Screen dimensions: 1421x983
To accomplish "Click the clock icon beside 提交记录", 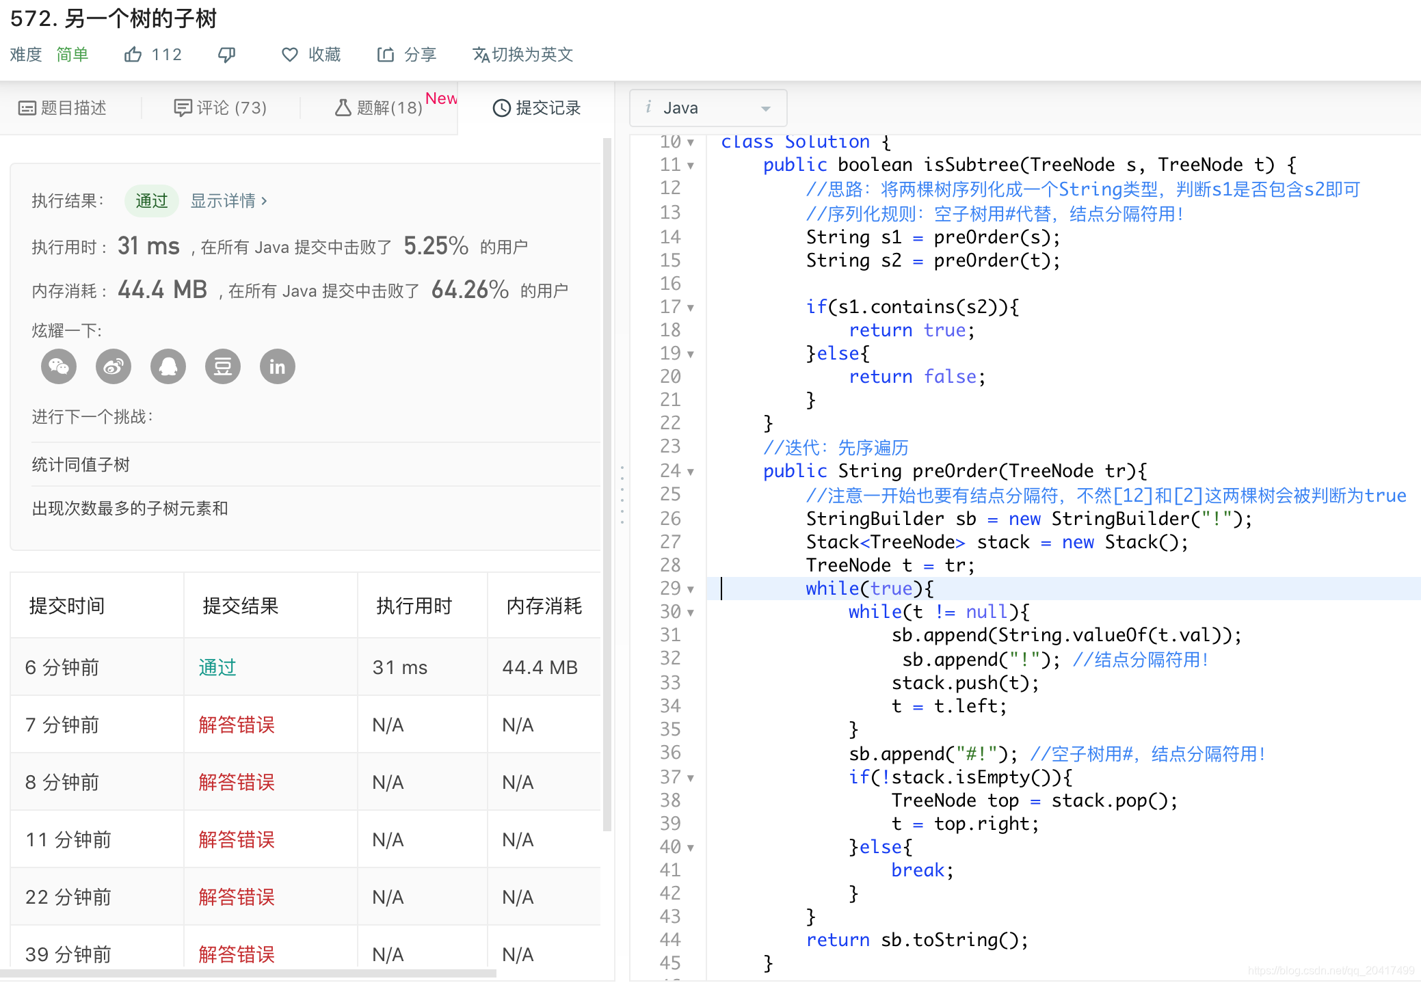I will [x=500, y=107].
